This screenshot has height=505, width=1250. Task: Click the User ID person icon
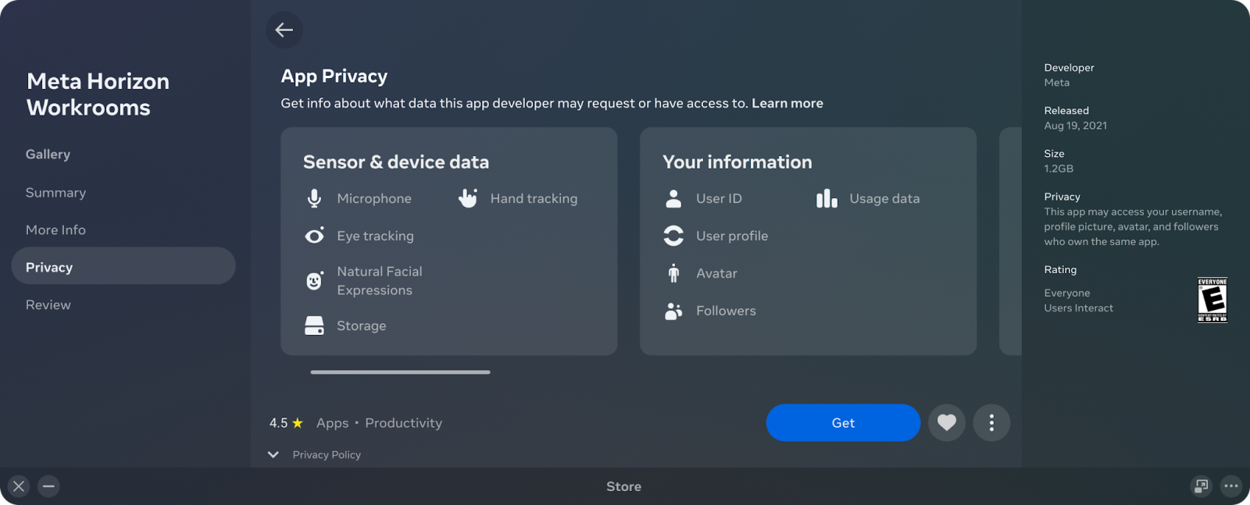pyautogui.click(x=673, y=198)
